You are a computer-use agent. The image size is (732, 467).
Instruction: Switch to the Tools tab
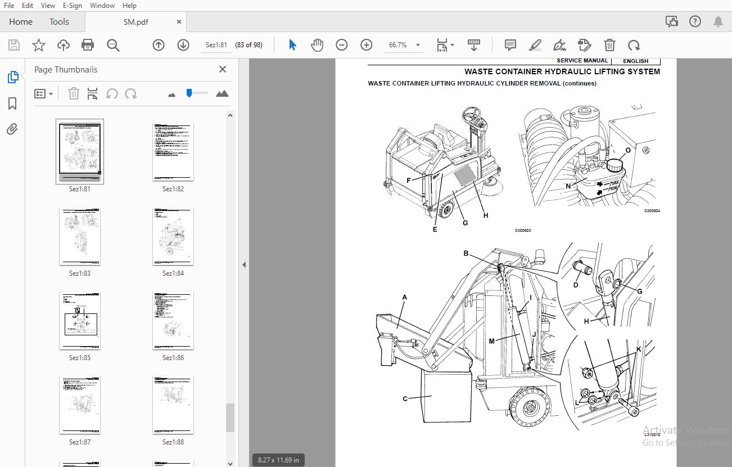point(59,21)
